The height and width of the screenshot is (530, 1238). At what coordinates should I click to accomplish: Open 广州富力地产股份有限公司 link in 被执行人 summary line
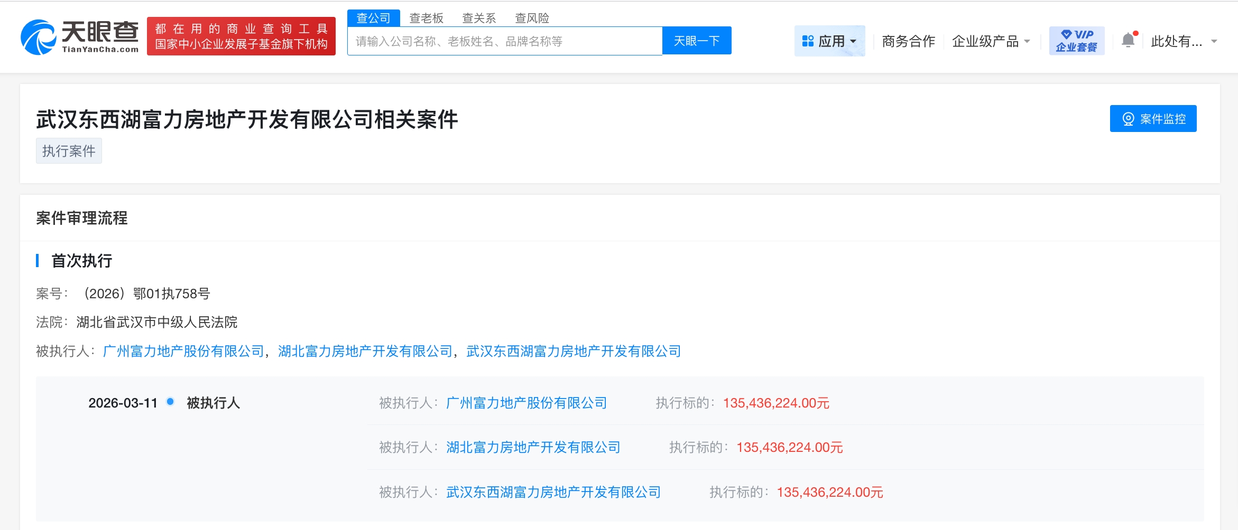coord(183,351)
